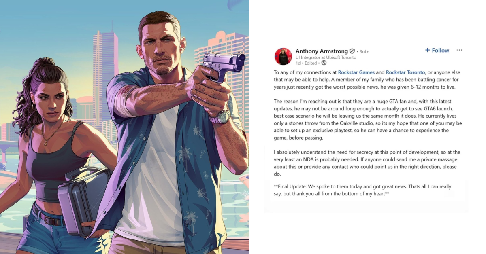Follow Anthony Armstrong

click(437, 50)
